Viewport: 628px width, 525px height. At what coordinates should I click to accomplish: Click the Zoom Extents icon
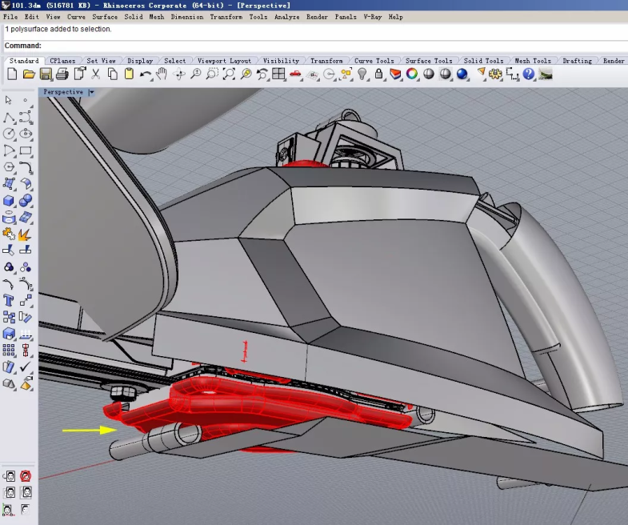[229, 74]
